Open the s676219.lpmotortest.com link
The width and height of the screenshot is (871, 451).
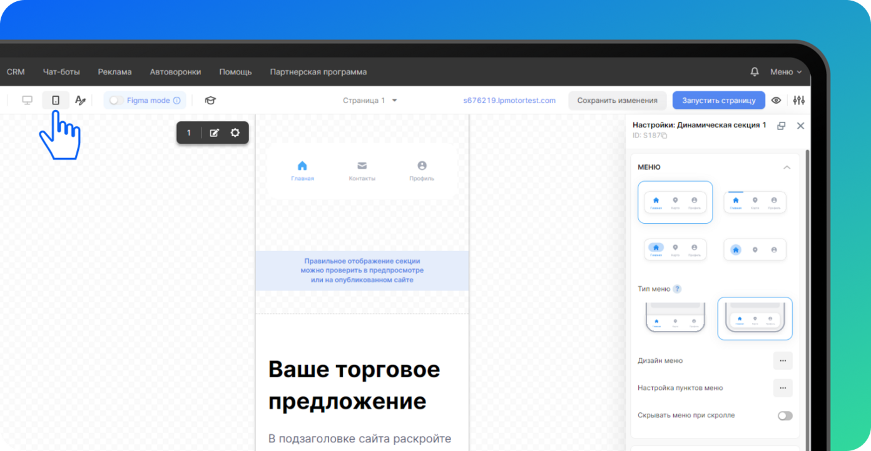click(x=509, y=100)
